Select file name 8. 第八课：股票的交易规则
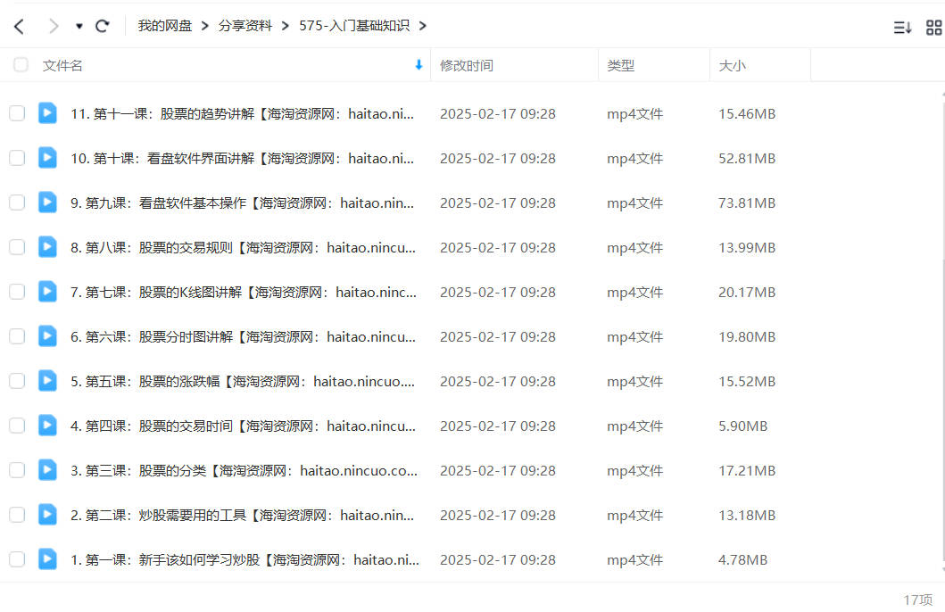Image resolution: width=945 pixels, height=612 pixels. (x=243, y=248)
